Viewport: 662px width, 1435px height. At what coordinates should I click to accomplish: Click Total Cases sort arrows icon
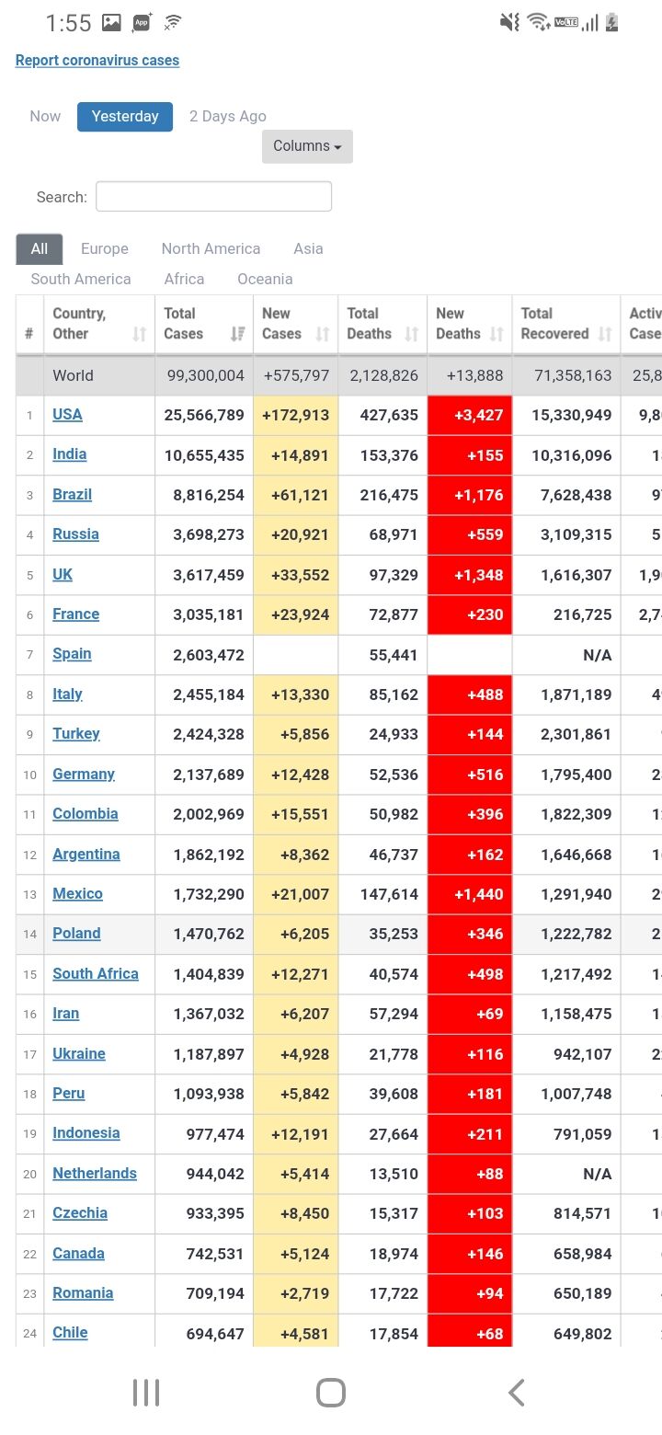238,334
